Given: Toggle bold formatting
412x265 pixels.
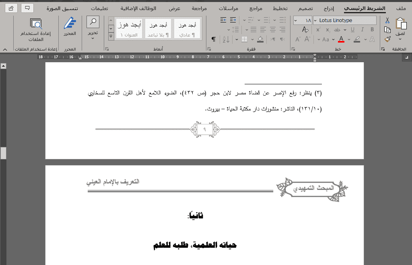Looking at the screenshot, I should pyautogui.click(x=372, y=30).
